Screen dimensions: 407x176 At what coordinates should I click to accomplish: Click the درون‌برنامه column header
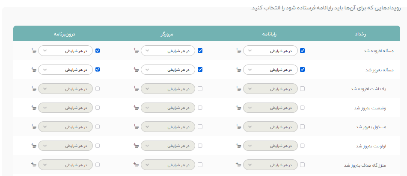click(x=65, y=33)
